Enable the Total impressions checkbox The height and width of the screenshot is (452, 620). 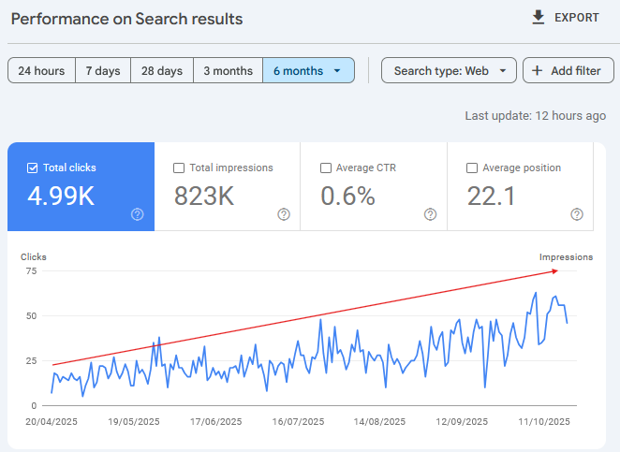(179, 168)
